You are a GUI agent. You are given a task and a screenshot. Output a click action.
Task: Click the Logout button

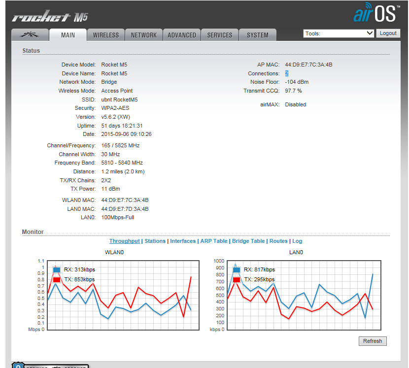388,33
